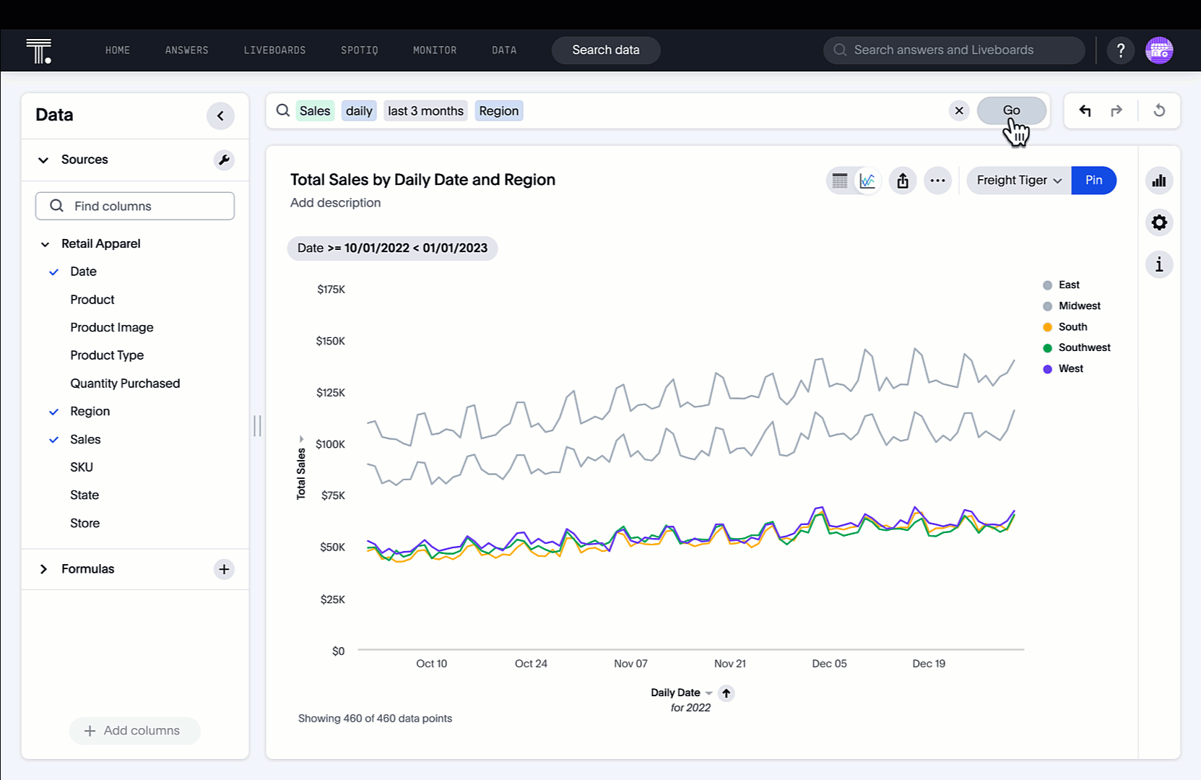Click the Go button
This screenshot has height=780, width=1201.
1011,110
